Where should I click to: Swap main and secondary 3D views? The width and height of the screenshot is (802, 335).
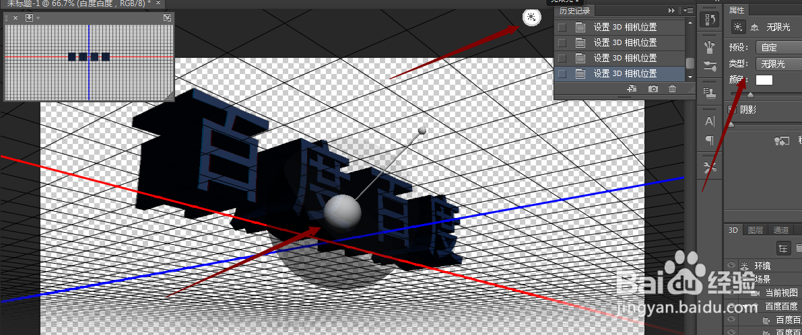pyautogui.click(x=167, y=18)
